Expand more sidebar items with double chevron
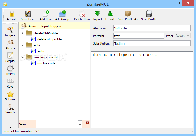Viewport: 196px width, 136px height. [x=10, y=126]
